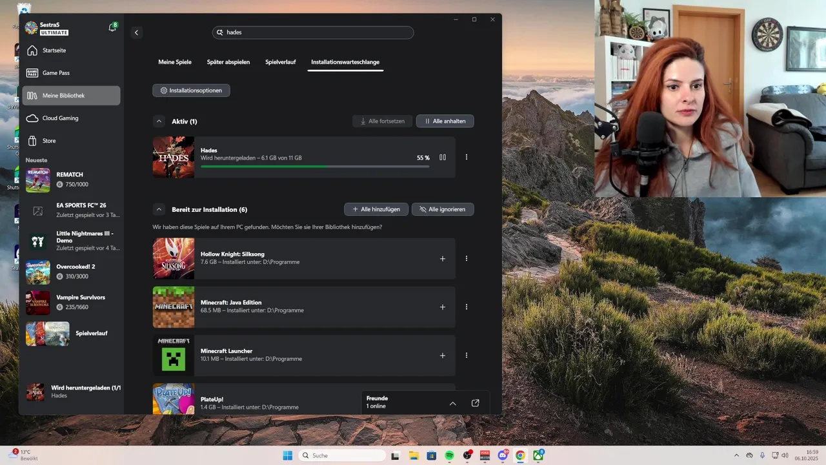Open the SestraS profile avatar
This screenshot has width=826, height=465.
coord(32,28)
